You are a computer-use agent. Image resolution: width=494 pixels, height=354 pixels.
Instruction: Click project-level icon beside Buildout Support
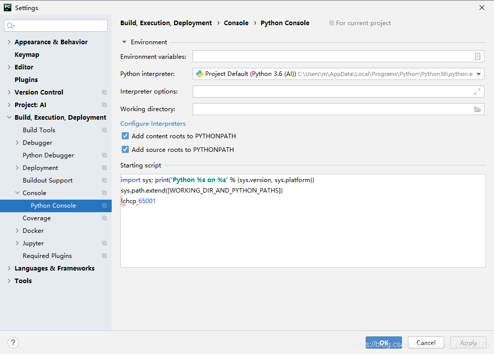point(104,181)
